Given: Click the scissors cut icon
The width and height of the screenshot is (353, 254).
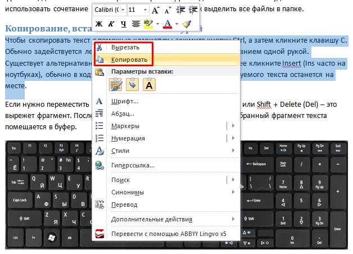Looking at the screenshot, I should pyautogui.click(x=99, y=47).
